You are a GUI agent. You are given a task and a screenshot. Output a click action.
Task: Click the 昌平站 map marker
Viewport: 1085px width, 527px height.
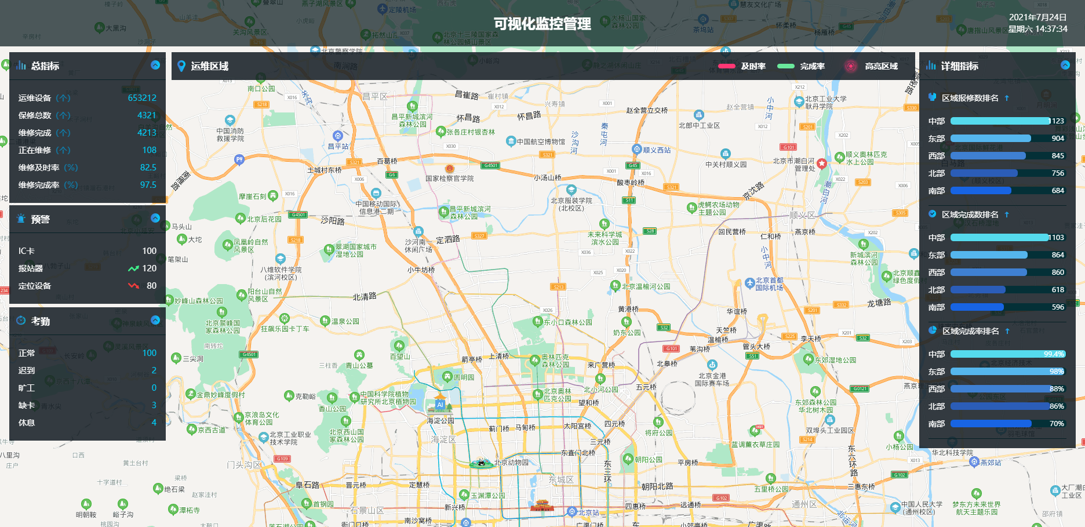(338, 136)
